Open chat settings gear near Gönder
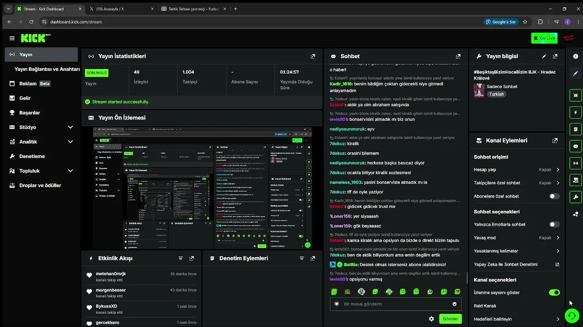The image size is (583, 327). point(431,319)
